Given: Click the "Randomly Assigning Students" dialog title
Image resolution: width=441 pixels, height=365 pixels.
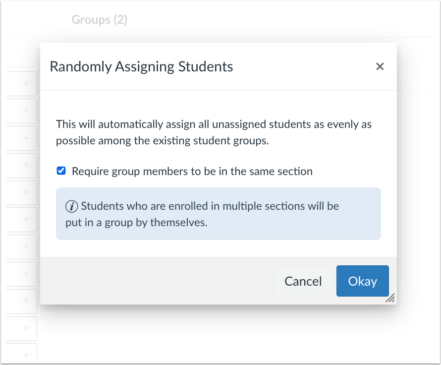Looking at the screenshot, I should coord(141,66).
